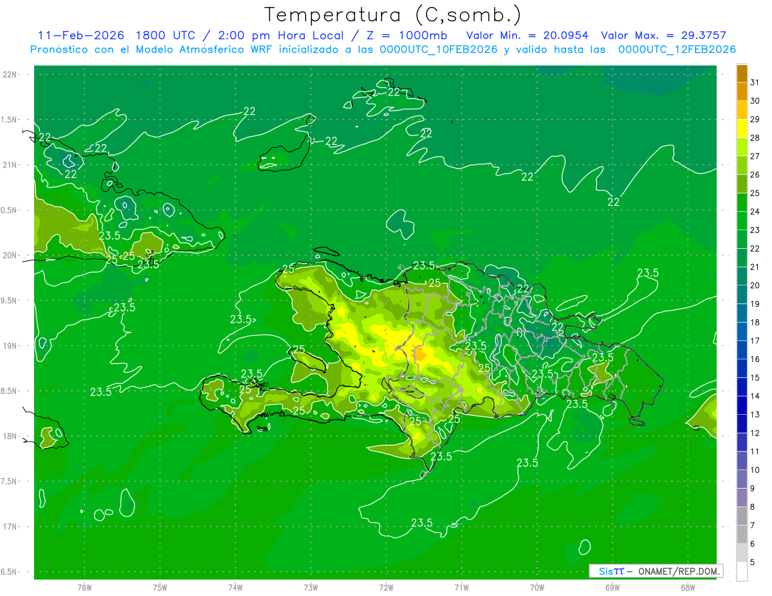Click the title "Temperatura (C,somb.)"
772x596 pixels.
392,15
